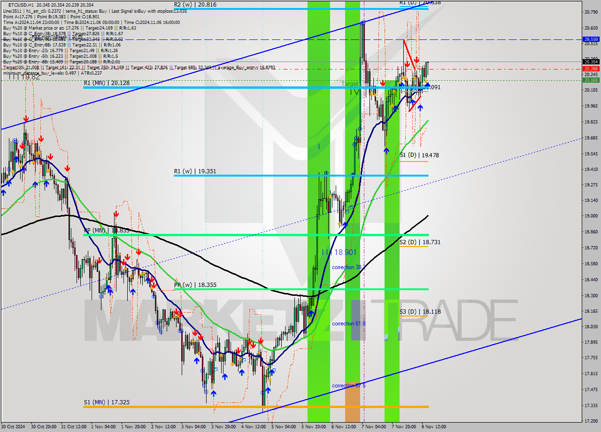
Task: Click the R1 (MN) 20.128 pivot label
Action: coord(107,83)
